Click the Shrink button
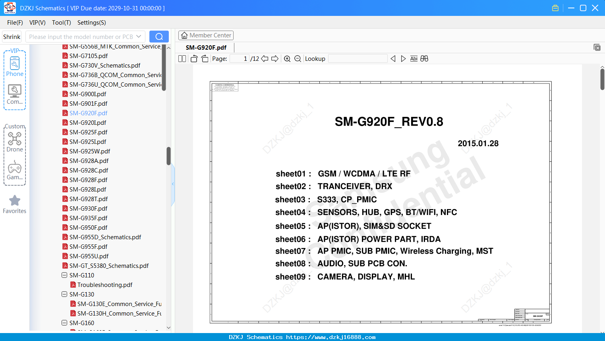The width and height of the screenshot is (605, 341). click(12, 37)
